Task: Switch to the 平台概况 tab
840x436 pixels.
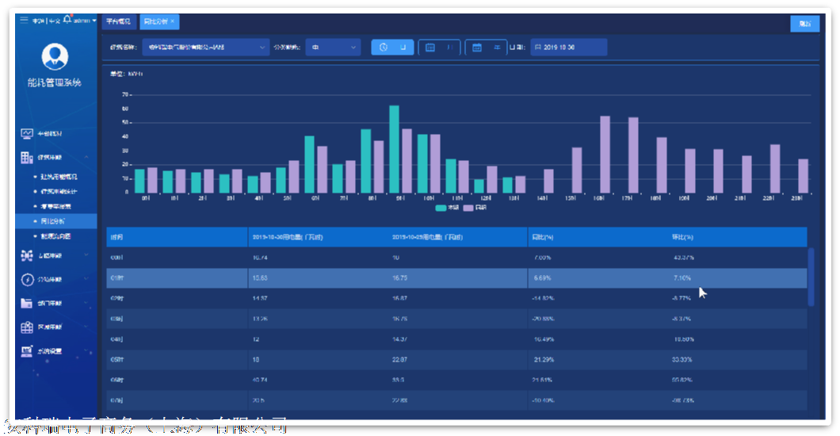Action: click(118, 21)
